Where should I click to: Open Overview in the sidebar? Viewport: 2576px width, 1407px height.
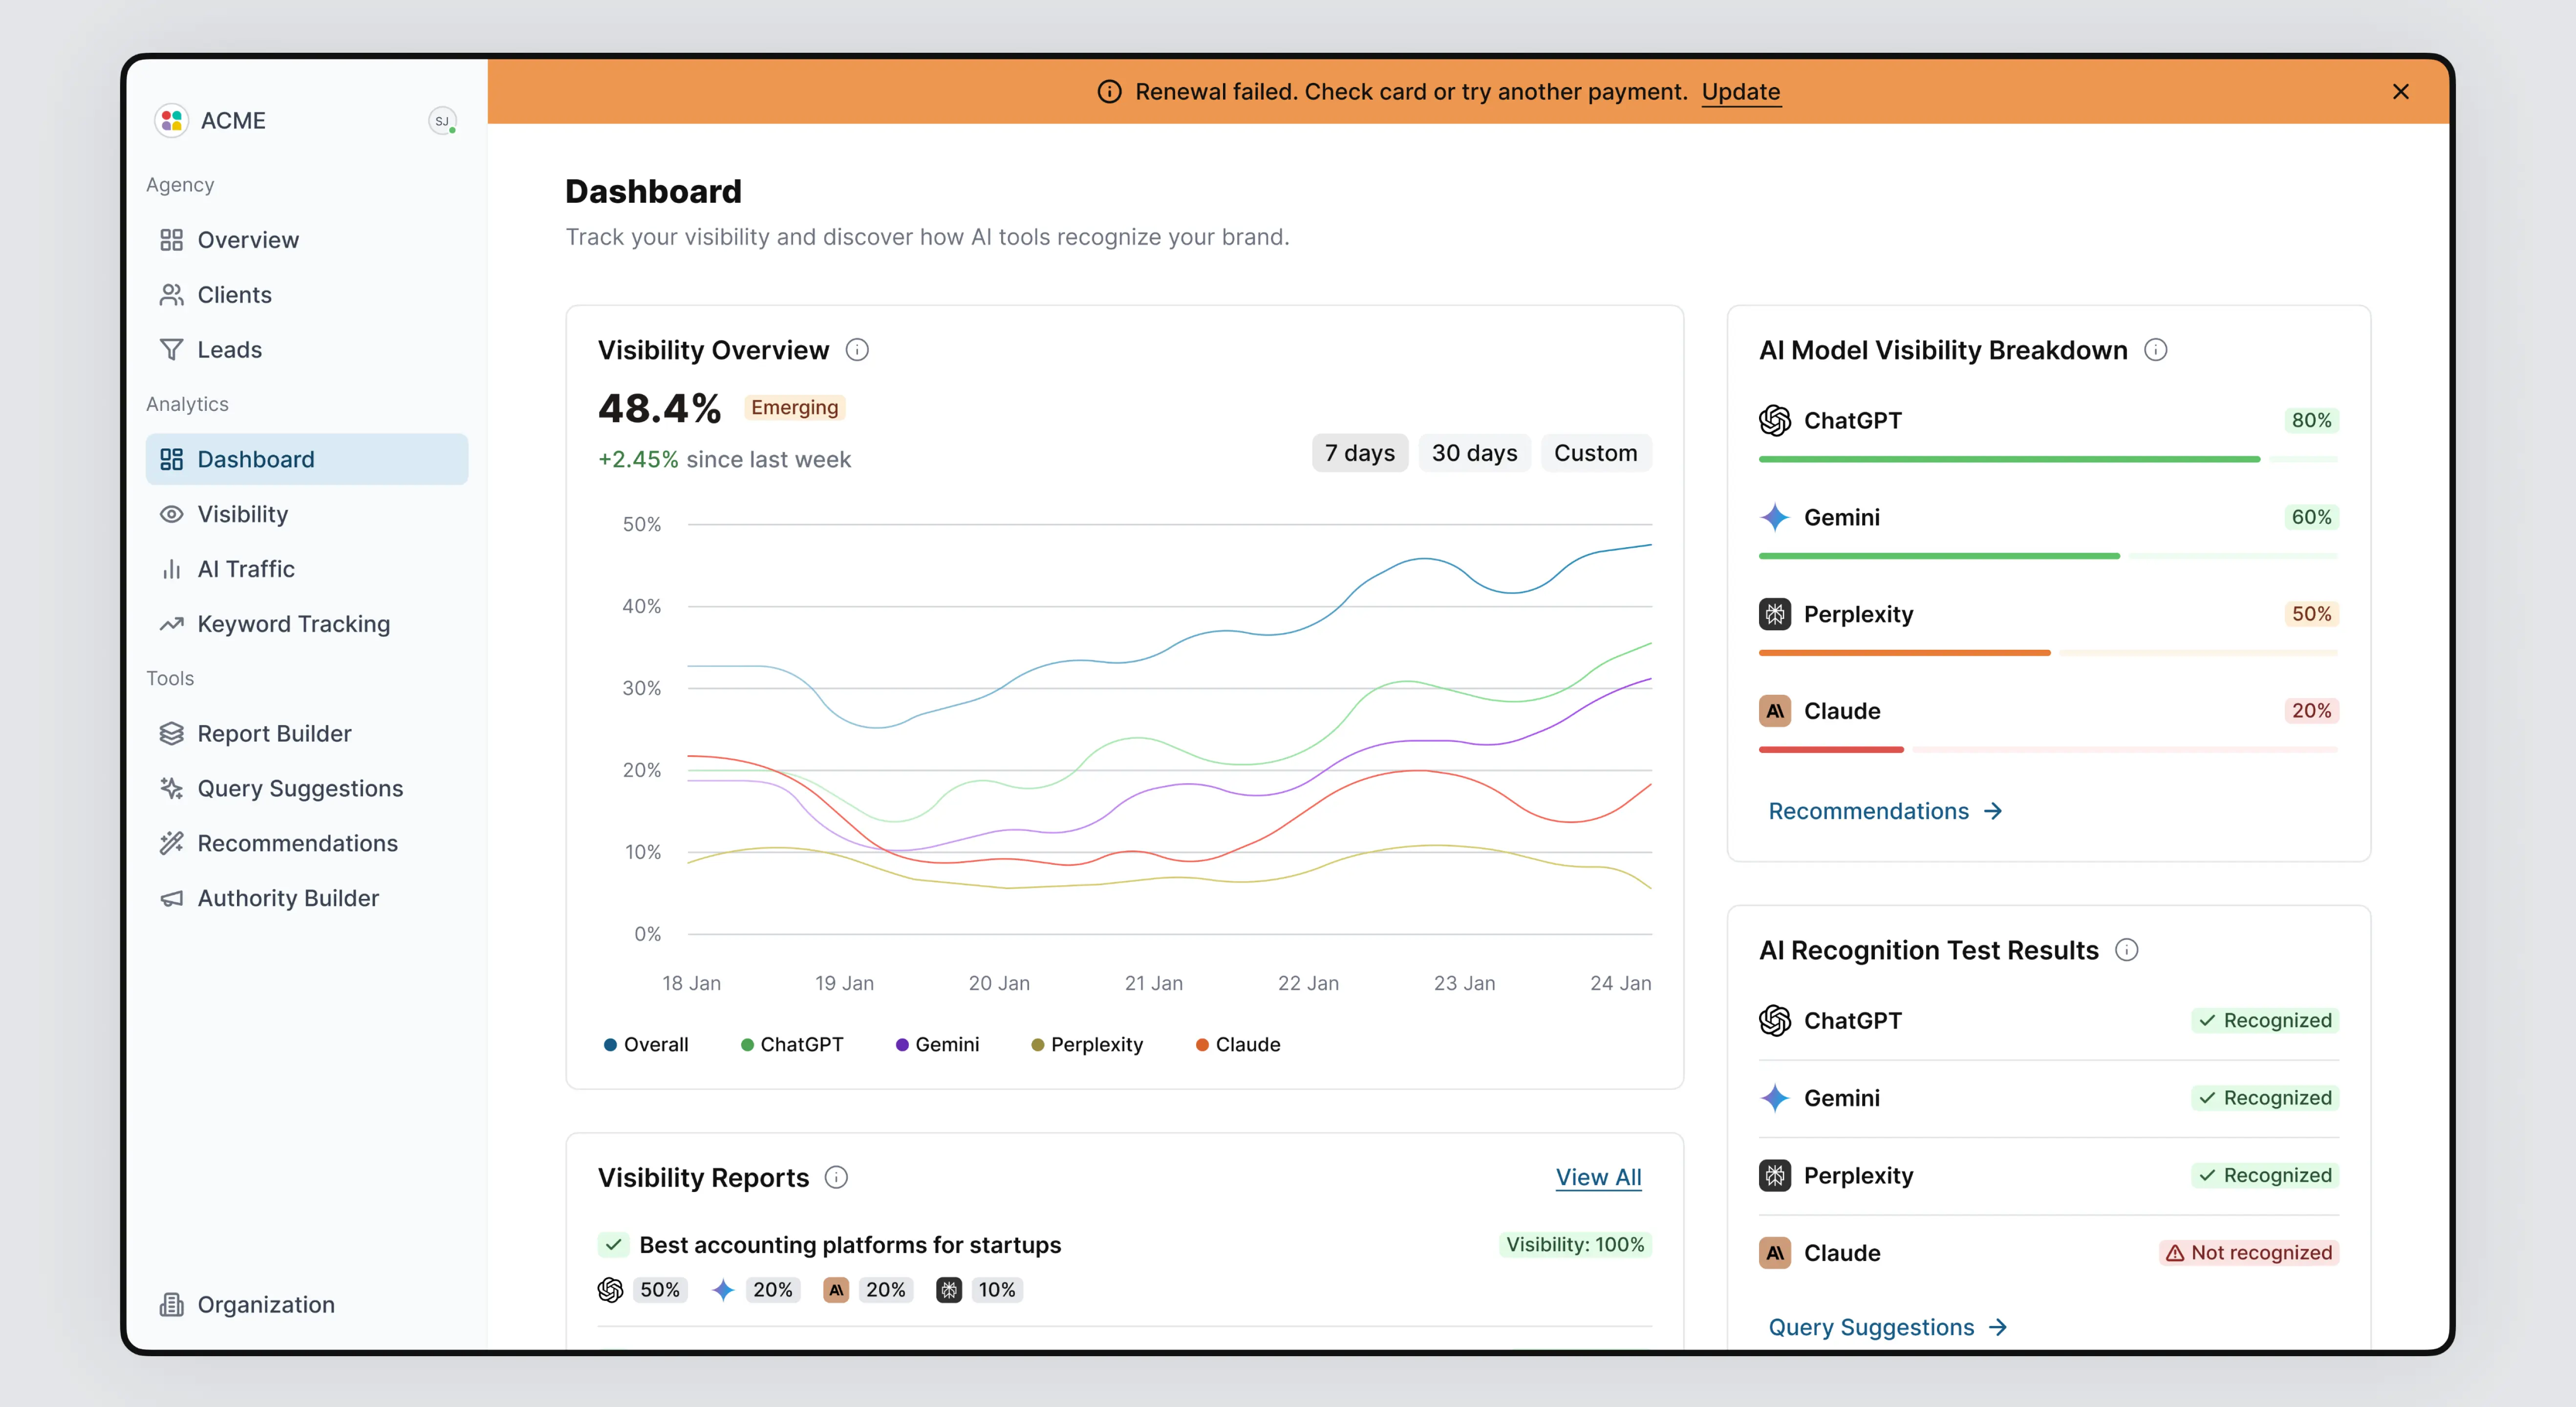coord(306,240)
